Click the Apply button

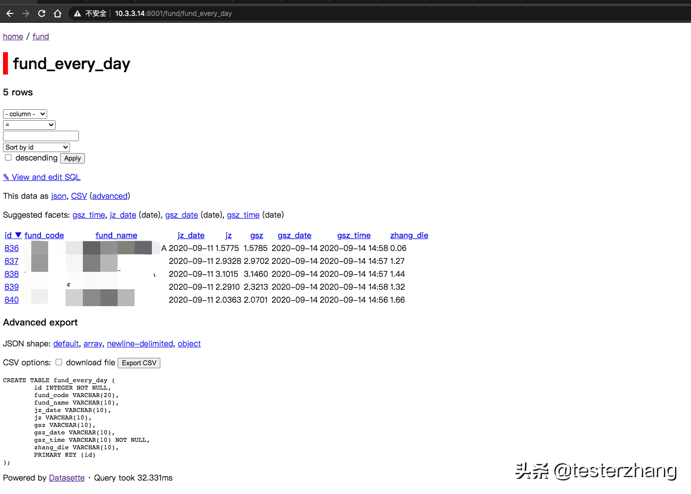(72, 158)
